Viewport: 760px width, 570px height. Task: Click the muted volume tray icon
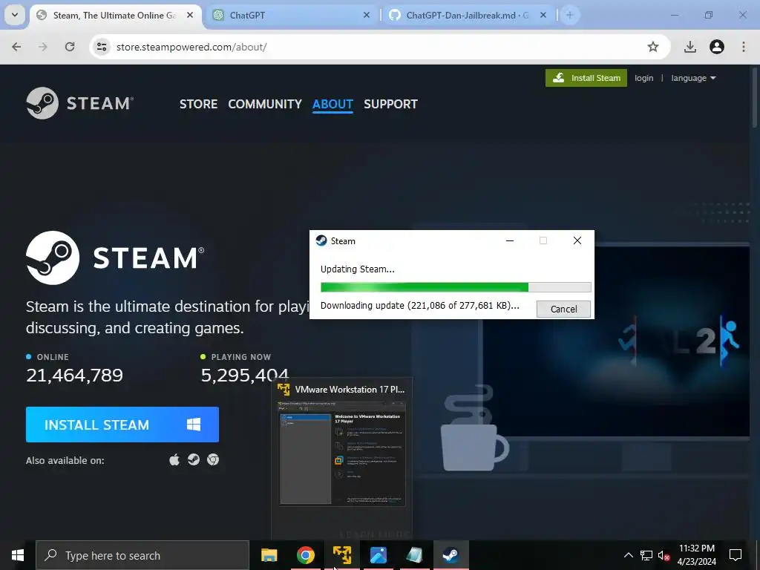coord(664,555)
